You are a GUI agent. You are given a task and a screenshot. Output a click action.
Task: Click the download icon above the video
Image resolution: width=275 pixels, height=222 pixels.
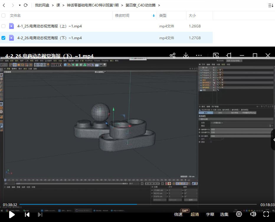(185, 55)
